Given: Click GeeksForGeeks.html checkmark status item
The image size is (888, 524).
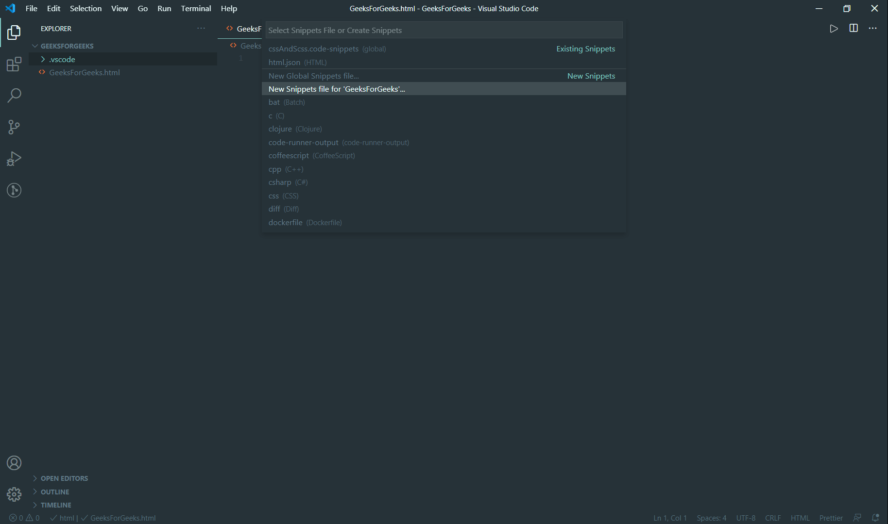Looking at the screenshot, I should (119, 518).
